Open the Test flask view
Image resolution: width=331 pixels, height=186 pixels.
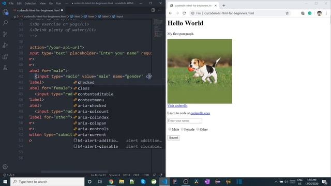point(5,68)
